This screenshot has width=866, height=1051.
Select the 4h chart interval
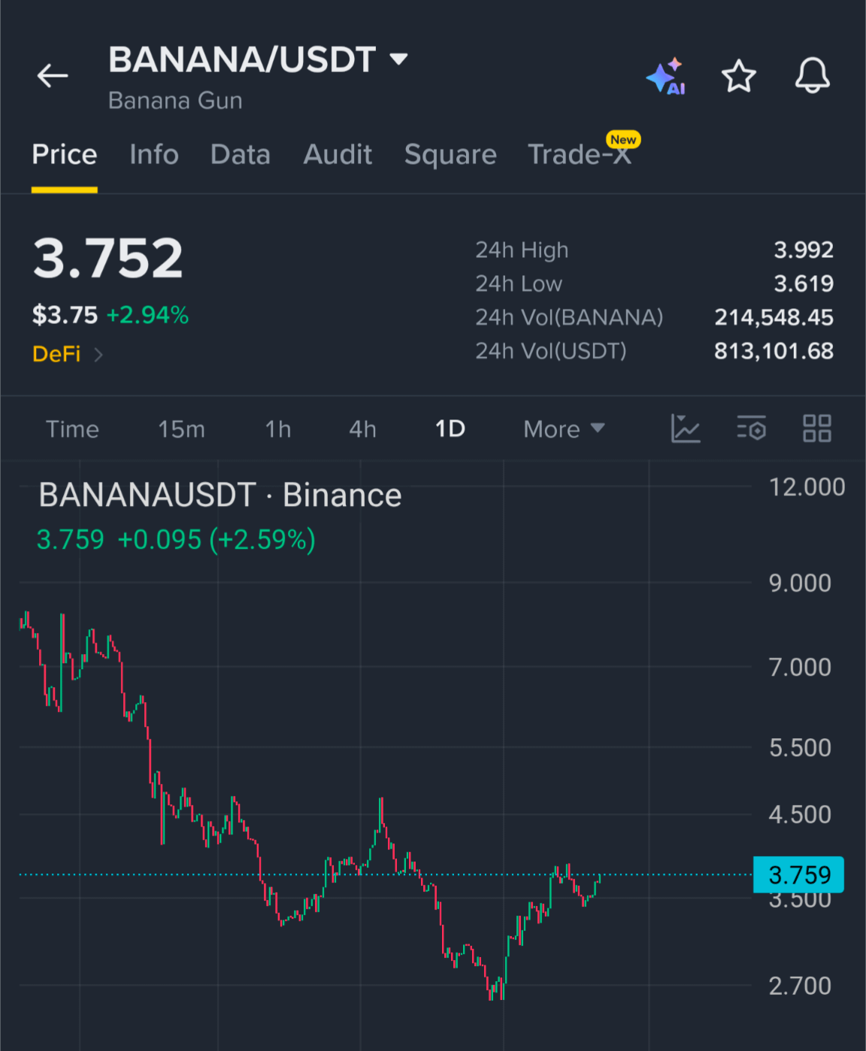pyautogui.click(x=362, y=429)
